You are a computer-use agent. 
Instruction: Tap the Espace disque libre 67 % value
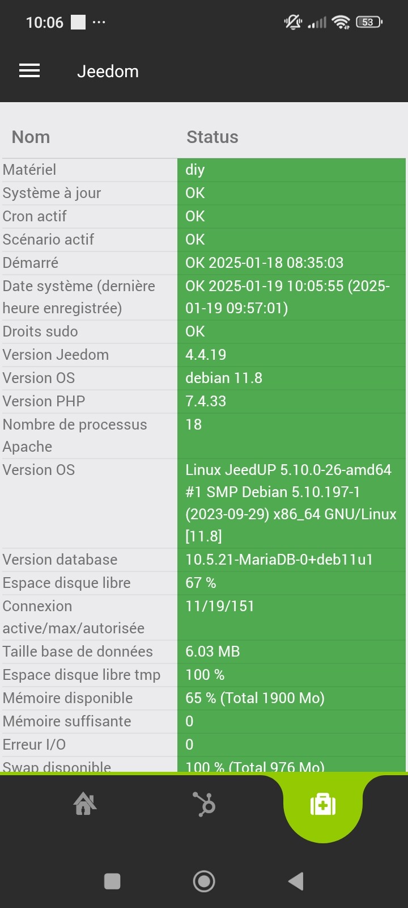[201, 583]
